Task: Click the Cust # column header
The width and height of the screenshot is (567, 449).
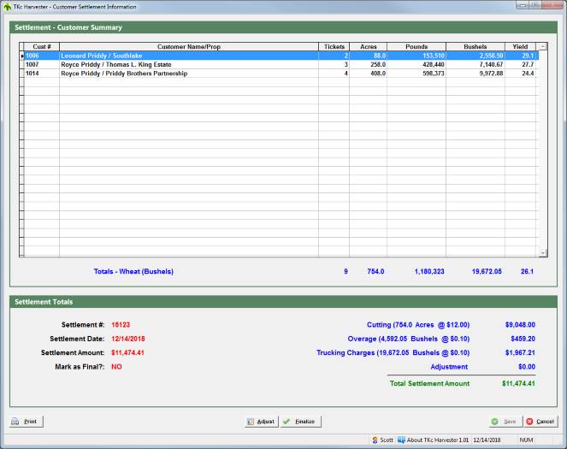Action: click(x=42, y=46)
